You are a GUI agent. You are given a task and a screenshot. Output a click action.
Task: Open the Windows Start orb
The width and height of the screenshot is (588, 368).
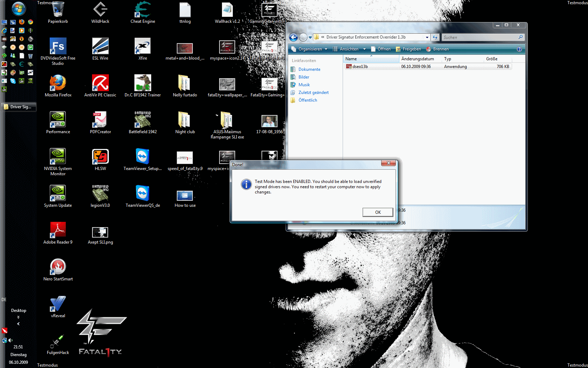pyautogui.click(x=18, y=8)
